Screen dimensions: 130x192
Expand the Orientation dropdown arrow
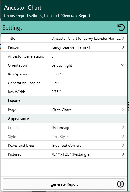123,65
